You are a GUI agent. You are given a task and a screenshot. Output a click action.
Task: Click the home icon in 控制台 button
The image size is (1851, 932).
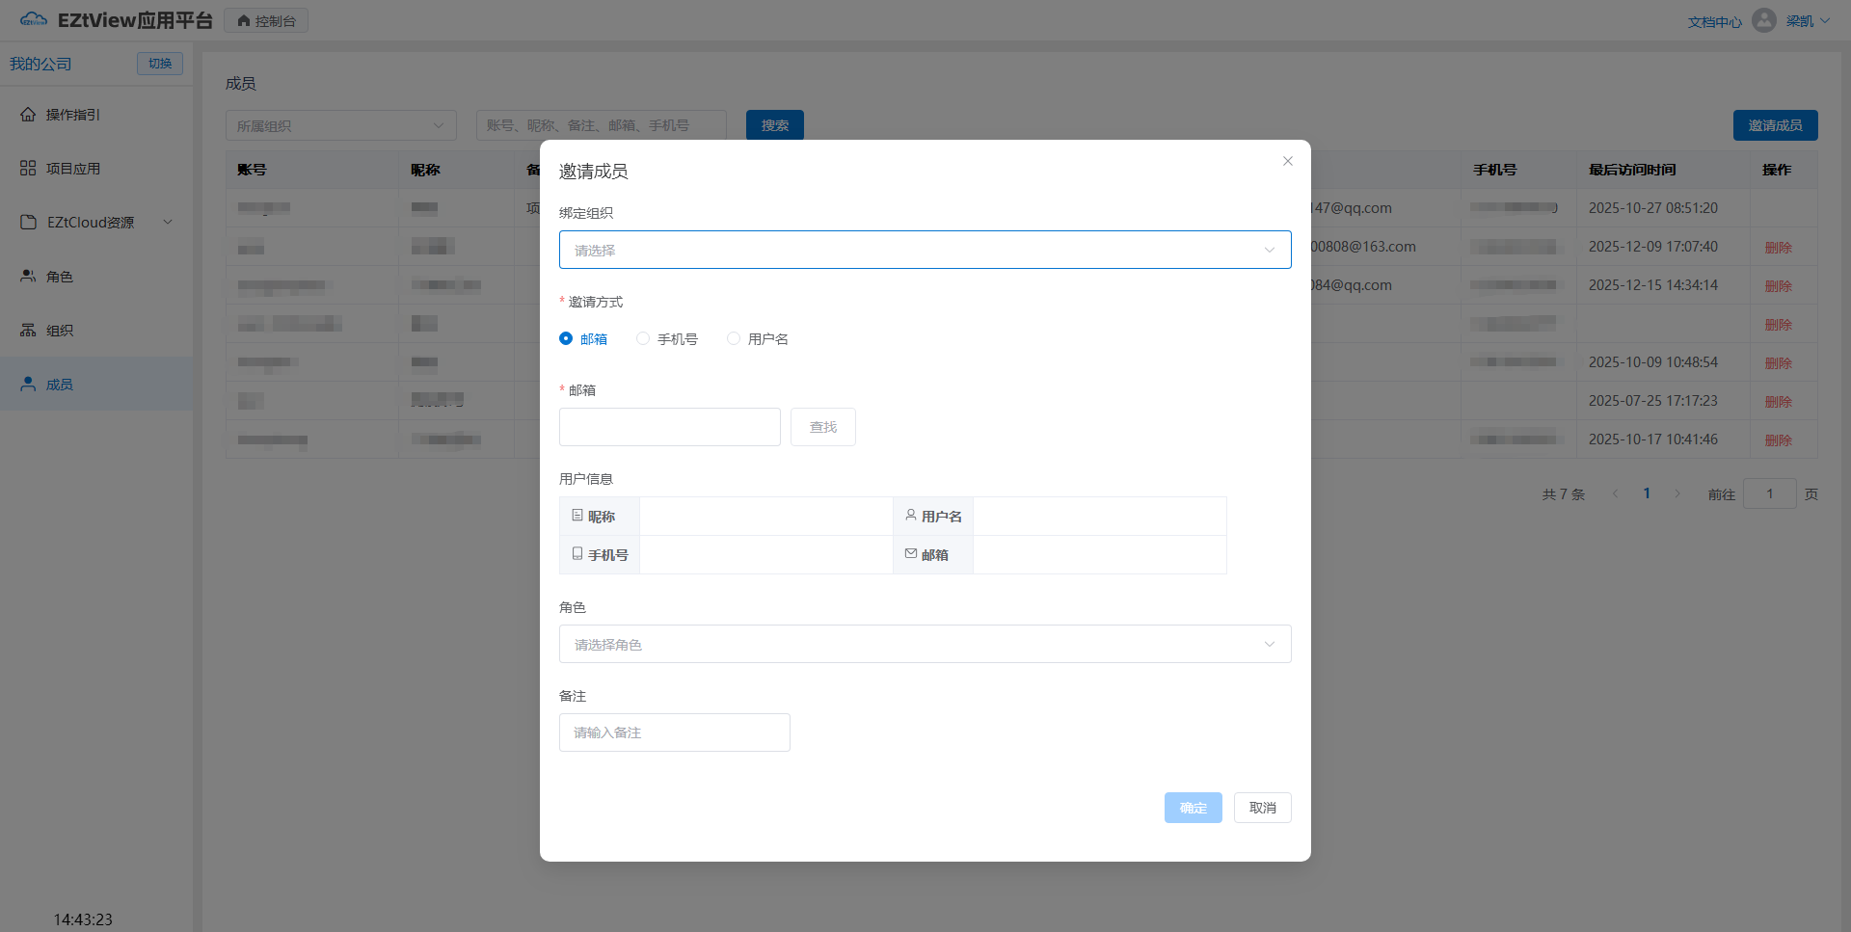coord(244,21)
